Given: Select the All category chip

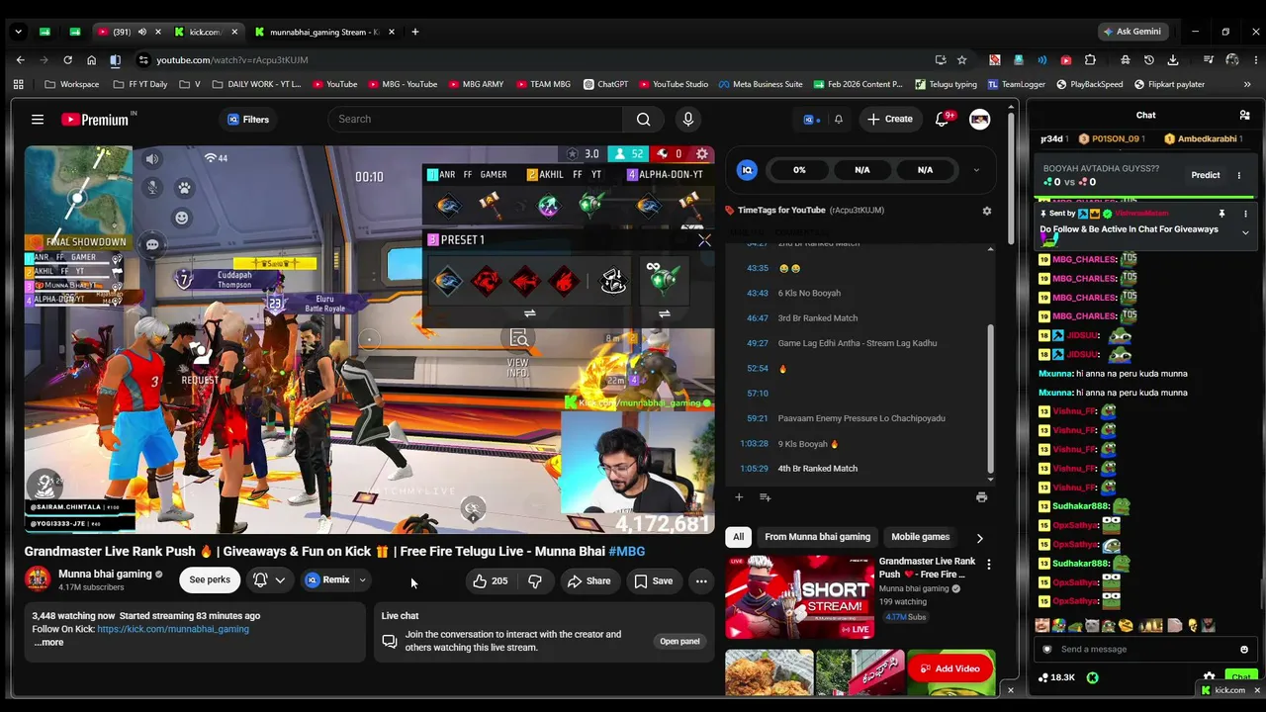Looking at the screenshot, I should (x=738, y=537).
